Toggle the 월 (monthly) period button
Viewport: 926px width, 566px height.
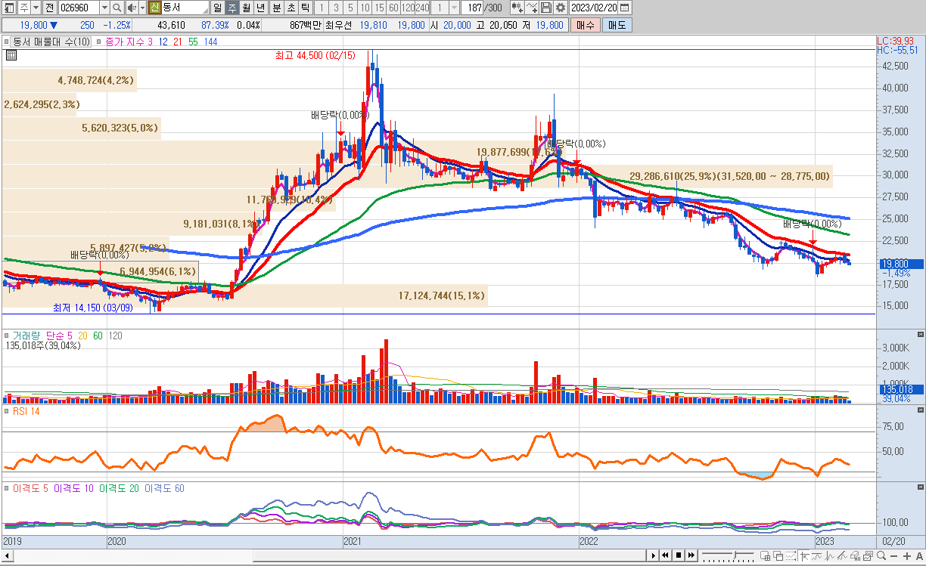click(x=246, y=8)
